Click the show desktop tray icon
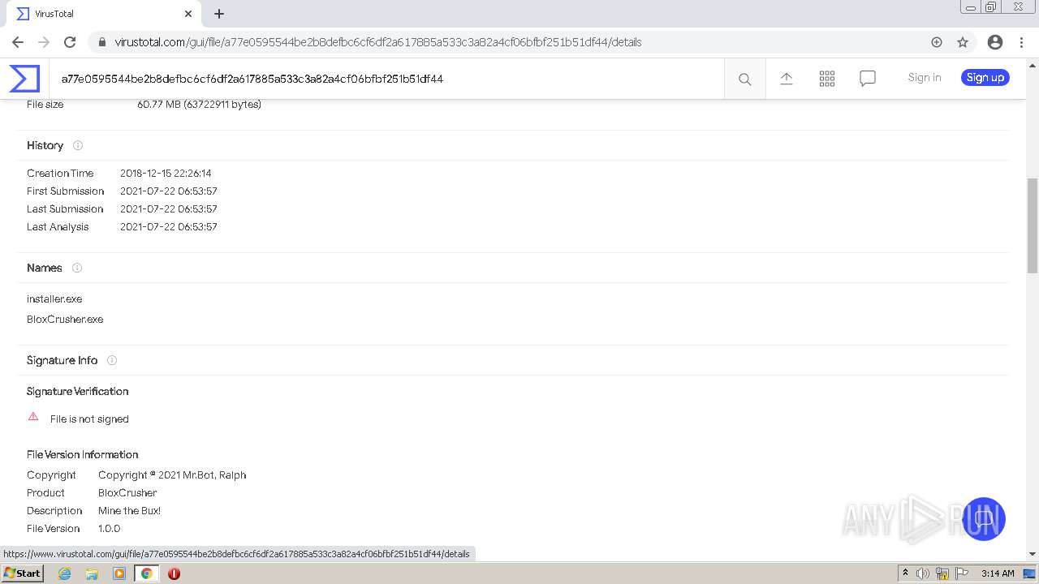Viewport: 1039px width, 584px height. [x=1029, y=573]
